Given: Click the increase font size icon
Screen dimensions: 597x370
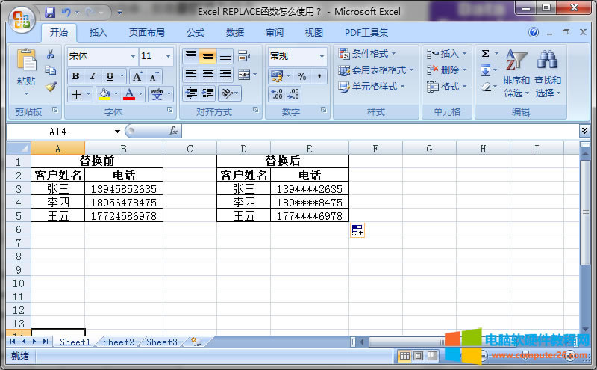Looking at the screenshot, I should click(x=137, y=76).
